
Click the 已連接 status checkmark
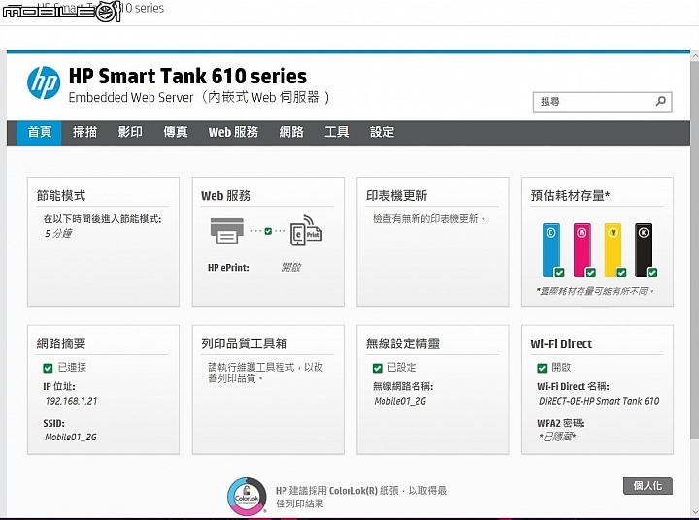[48, 368]
